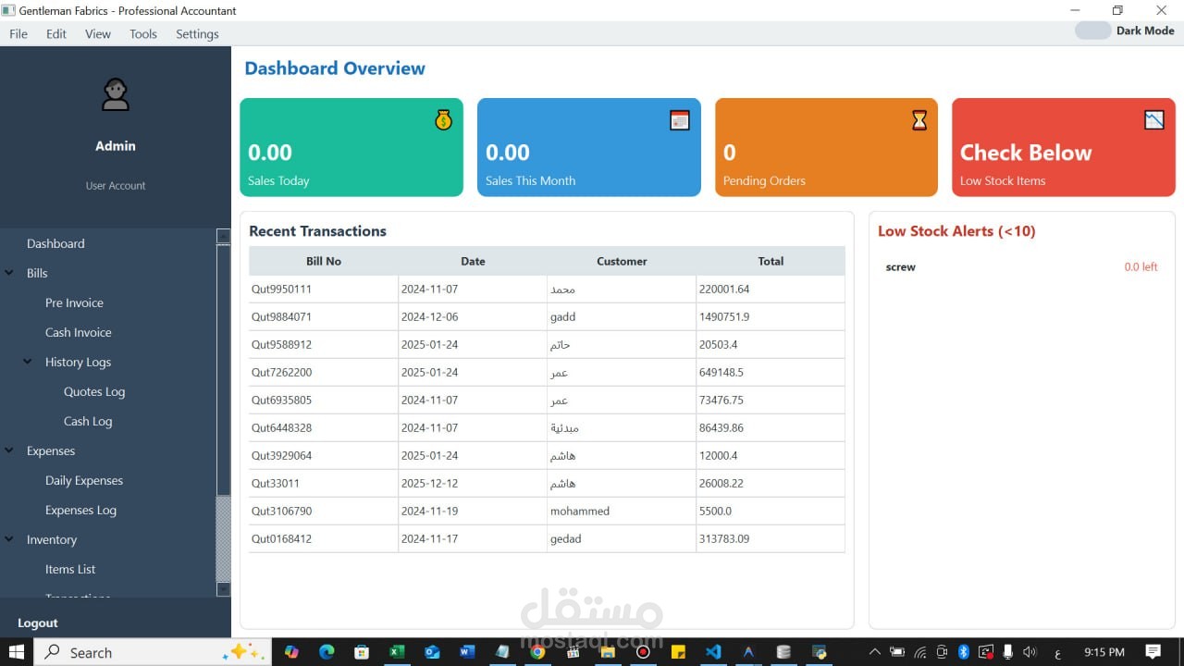1184x666 pixels.
Task: Select bill row Qut9950111
Action: pos(547,289)
